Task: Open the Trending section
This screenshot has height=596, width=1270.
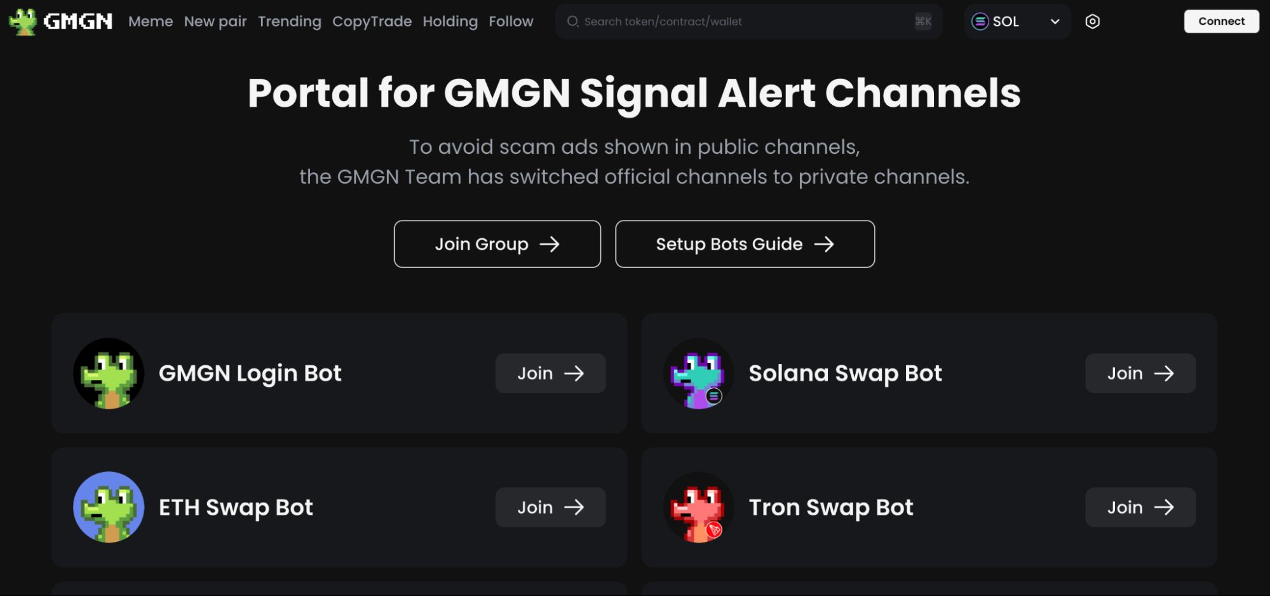Action: click(290, 22)
